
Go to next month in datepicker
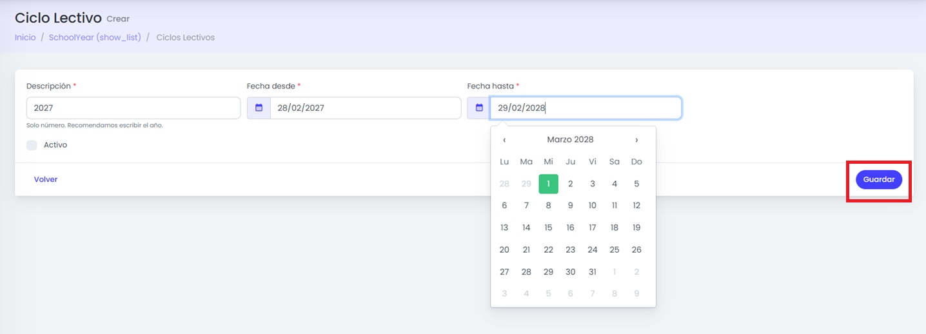click(x=636, y=140)
